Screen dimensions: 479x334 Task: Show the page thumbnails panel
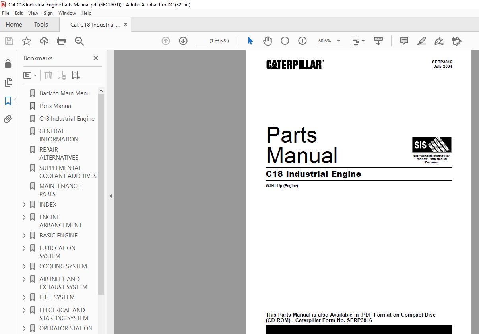tap(8, 82)
